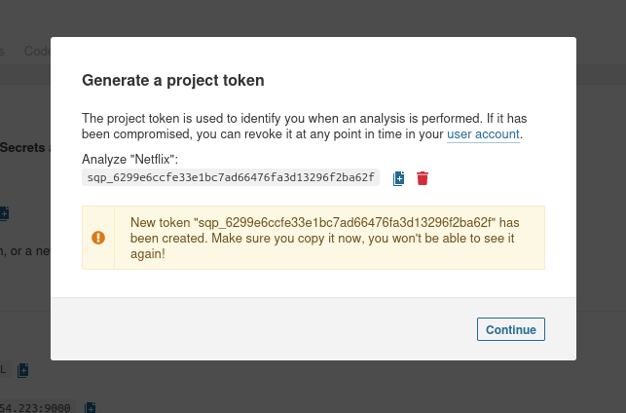The image size is (626, 413).
Task: Click the project token description paragraph
Action: (x=304, y=127)
